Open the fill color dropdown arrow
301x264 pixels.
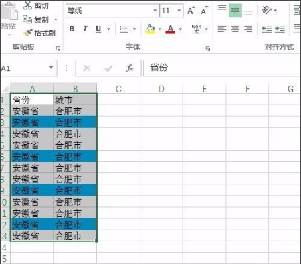(160, 29)
